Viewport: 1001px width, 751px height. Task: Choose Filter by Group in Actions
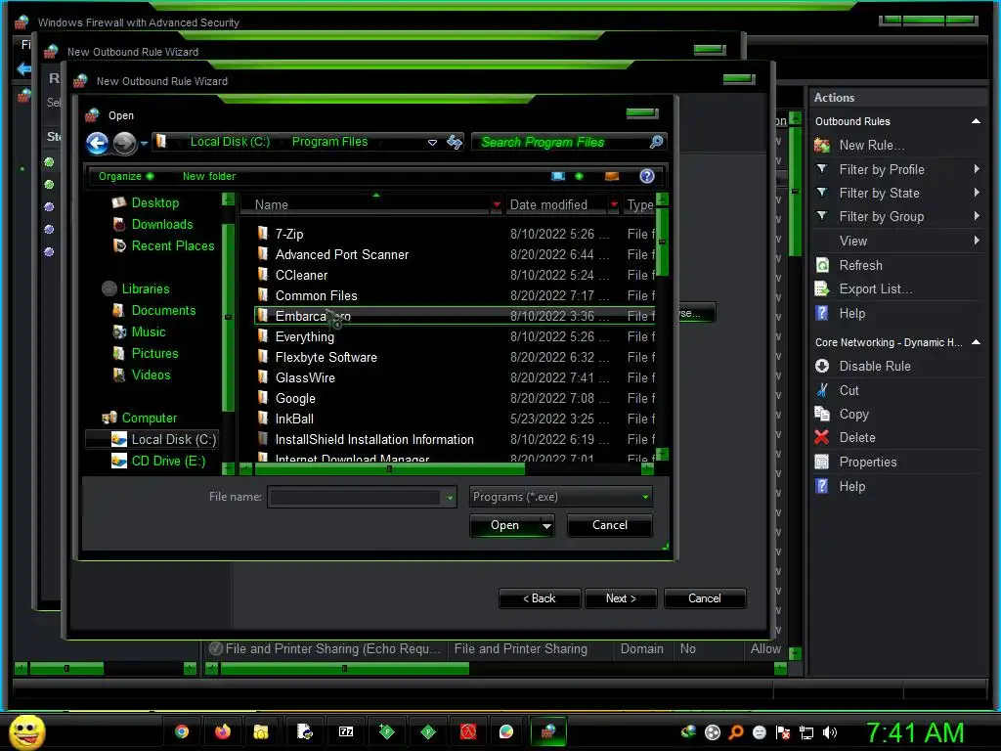pyautogui.click(x=881, y=216)
